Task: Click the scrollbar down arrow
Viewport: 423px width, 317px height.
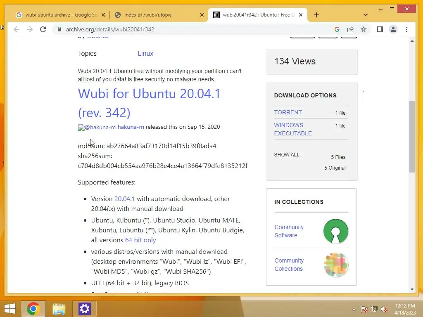Action: (412, 289)
